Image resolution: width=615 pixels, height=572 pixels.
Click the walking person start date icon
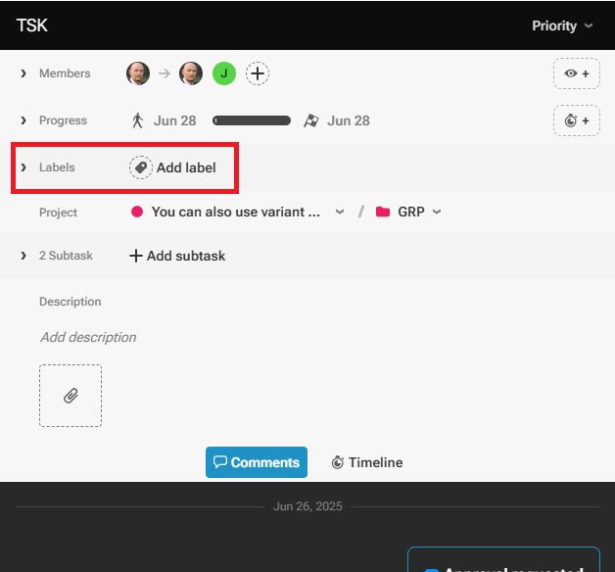[x=138, y=120]
